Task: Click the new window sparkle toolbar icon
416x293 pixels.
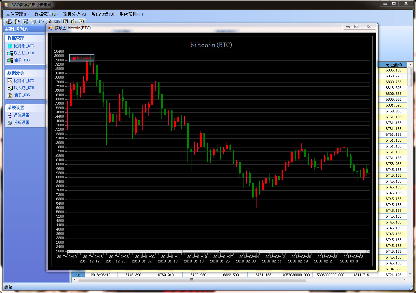Action: pos(33,22)
